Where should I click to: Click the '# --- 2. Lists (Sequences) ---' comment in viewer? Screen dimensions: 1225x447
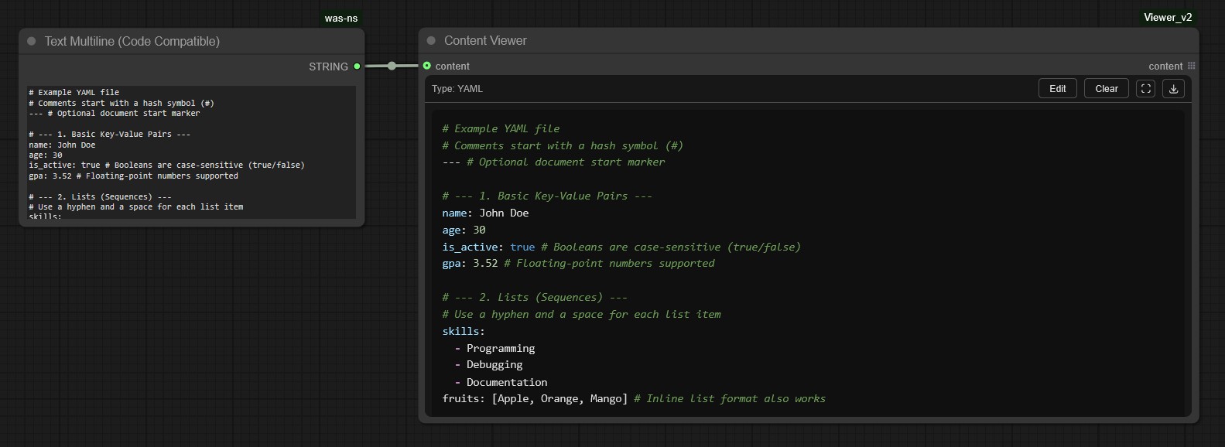pos(535,297)
